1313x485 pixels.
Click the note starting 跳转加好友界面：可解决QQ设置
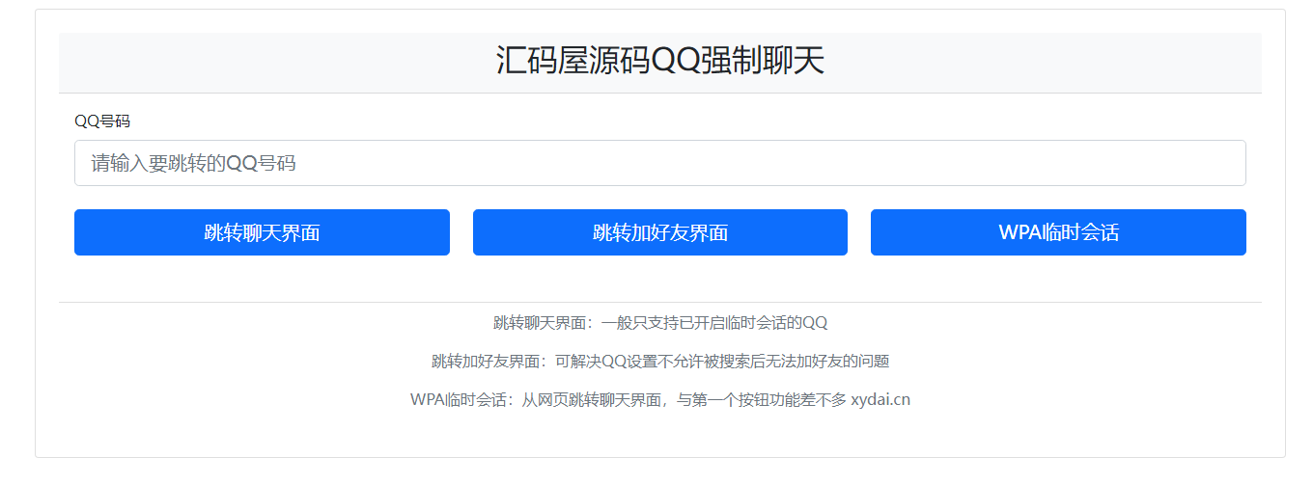click(660, 362)
